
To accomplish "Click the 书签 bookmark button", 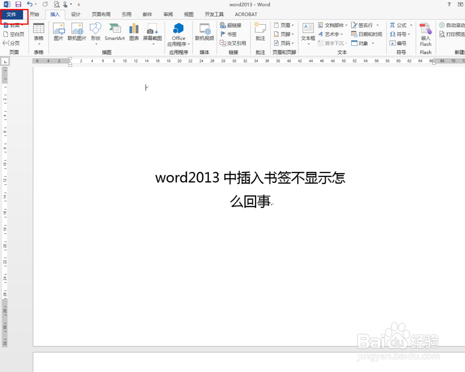I will pyautogui.click(x=228, y=34).
